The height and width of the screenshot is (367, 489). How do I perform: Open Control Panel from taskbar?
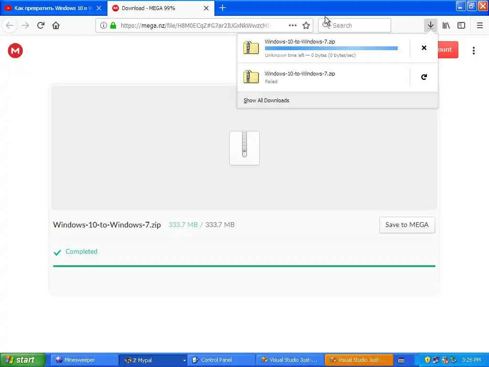point(221,360)
